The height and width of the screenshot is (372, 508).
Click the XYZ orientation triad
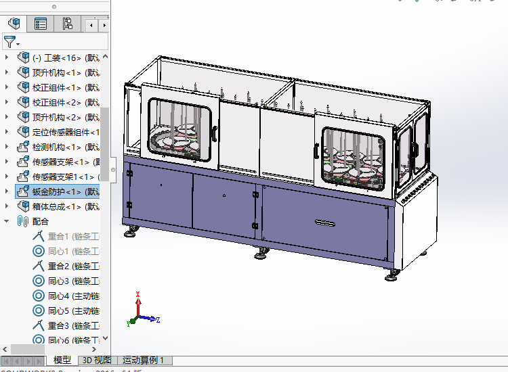point(143,310)
